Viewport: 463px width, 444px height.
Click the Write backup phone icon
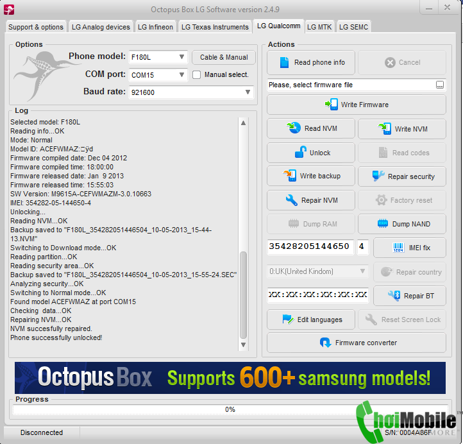290,175
